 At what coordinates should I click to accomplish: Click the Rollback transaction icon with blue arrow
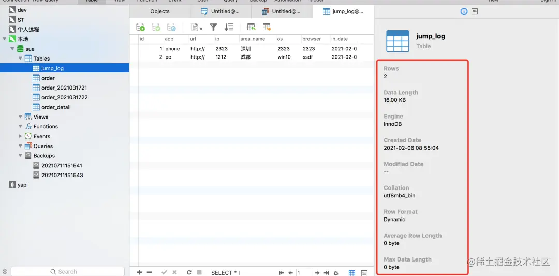(x=171, y=27)
